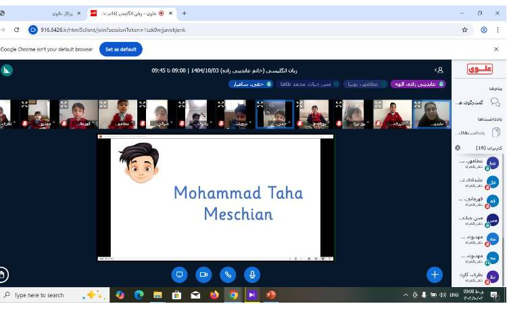Open Copilot from the taskbar
This screenshot has width=507, height=325.
click(x=120, y=295)
